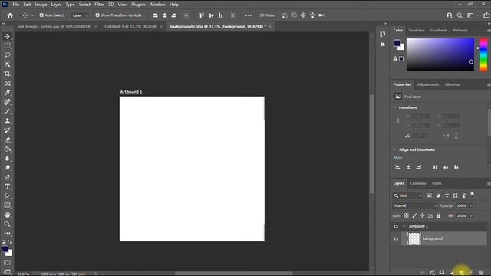Switch to the Swatches tab

coord(416,31)
